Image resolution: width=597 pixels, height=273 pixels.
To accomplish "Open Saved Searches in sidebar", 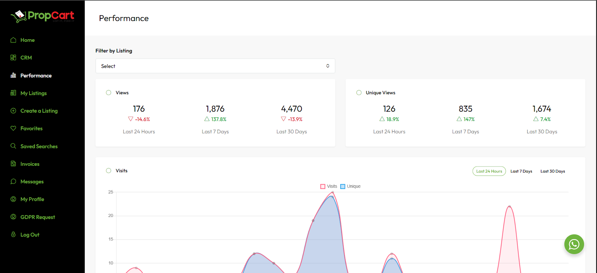I will (39, 146).
